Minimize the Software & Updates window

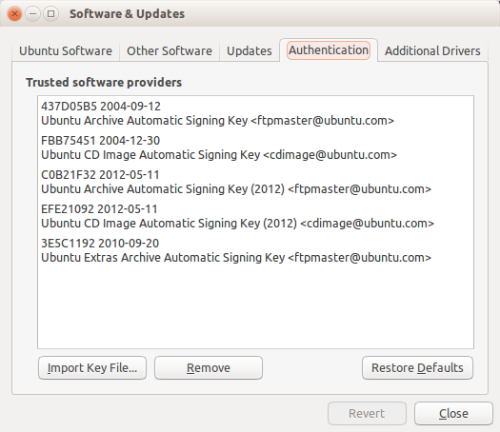pos(32,14)
